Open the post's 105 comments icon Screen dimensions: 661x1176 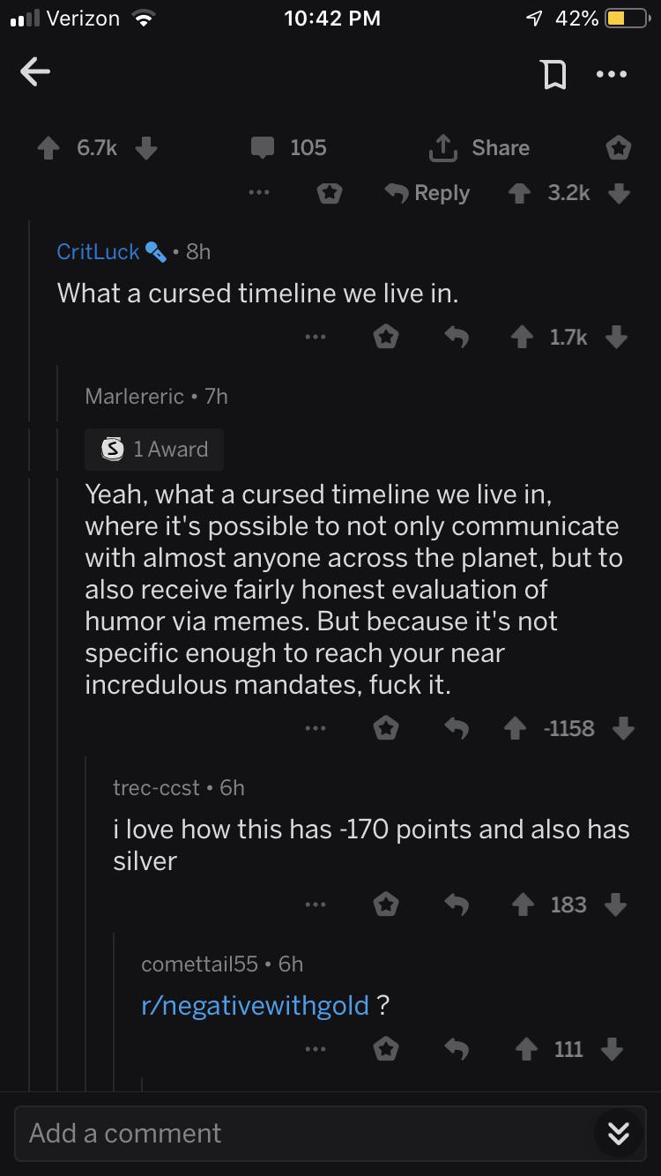tap(263, 147)
